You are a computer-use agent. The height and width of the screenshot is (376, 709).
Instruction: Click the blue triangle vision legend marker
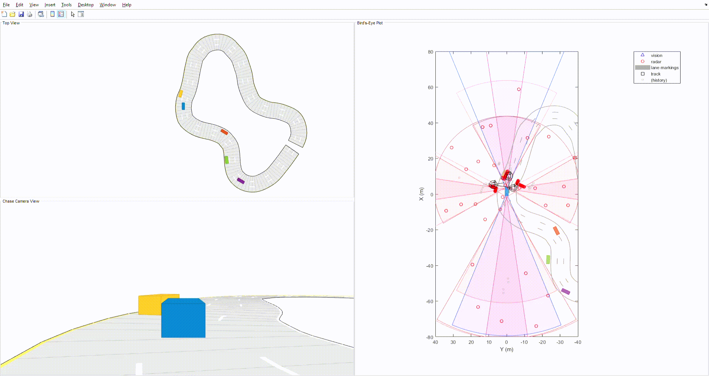[643, 55]
